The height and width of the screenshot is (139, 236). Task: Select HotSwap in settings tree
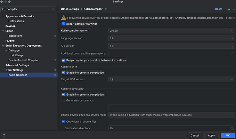click(x=17, y=55)
